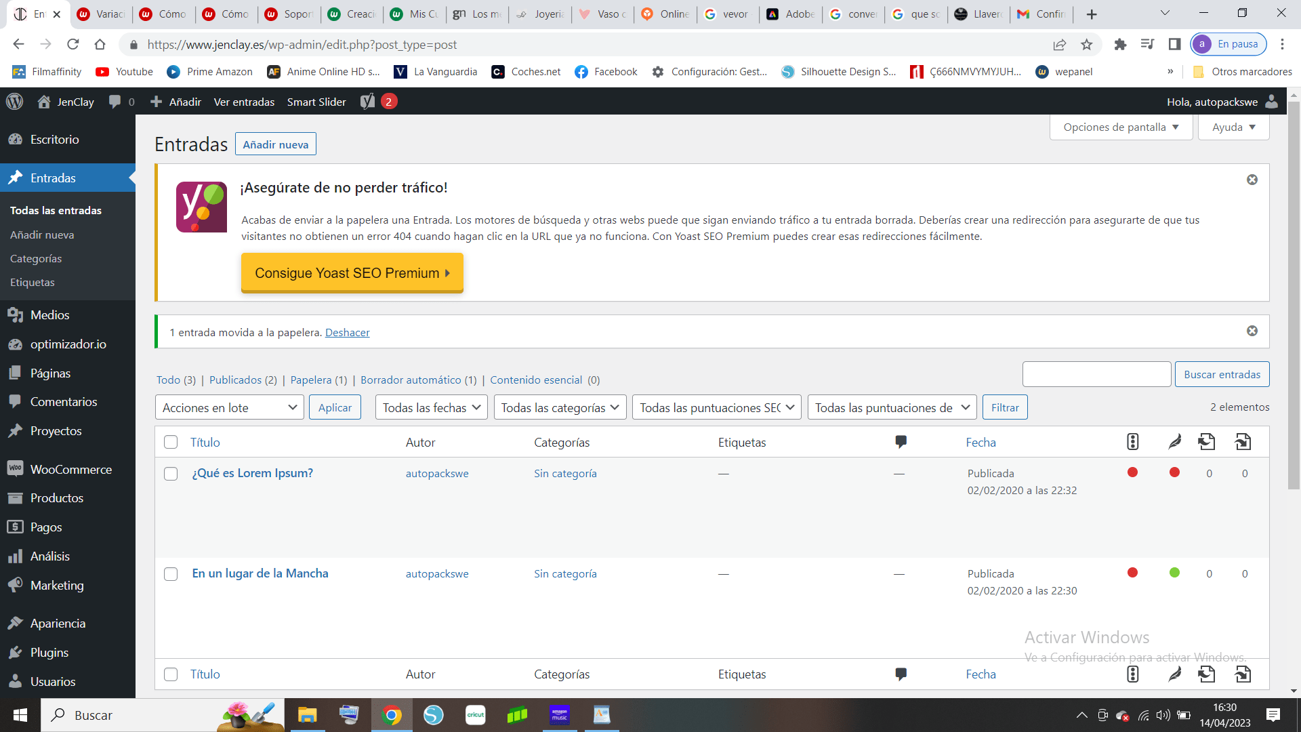Click the 'Aplicar' bulk action button
Screen dimensions: 1301x732
click(335, 407)
